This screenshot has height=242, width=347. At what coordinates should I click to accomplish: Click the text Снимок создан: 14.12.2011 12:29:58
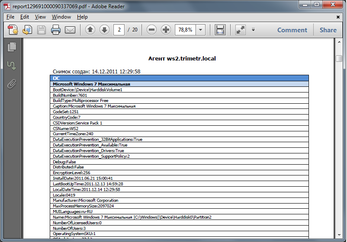pyautogui.click(x=96, y=72)
